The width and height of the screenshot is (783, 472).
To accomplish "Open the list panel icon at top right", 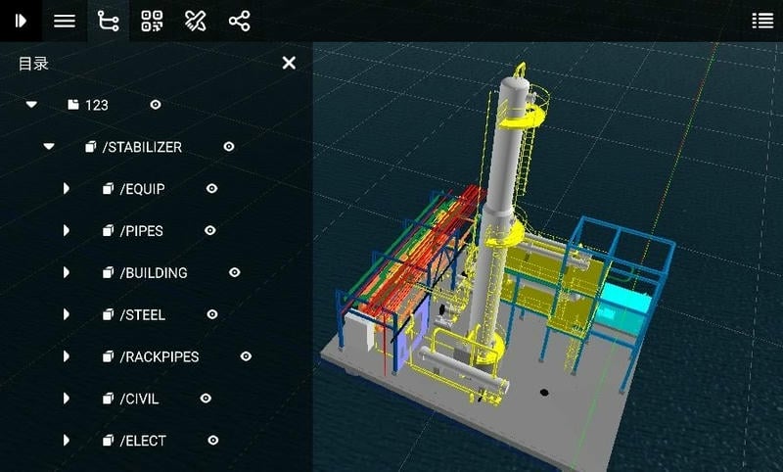I will pyautogui.click(x=761, y=21).
